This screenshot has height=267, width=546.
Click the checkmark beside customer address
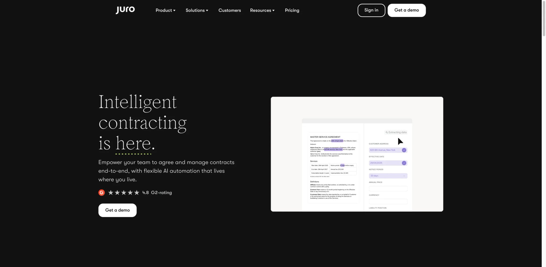[x=404, y=150]
